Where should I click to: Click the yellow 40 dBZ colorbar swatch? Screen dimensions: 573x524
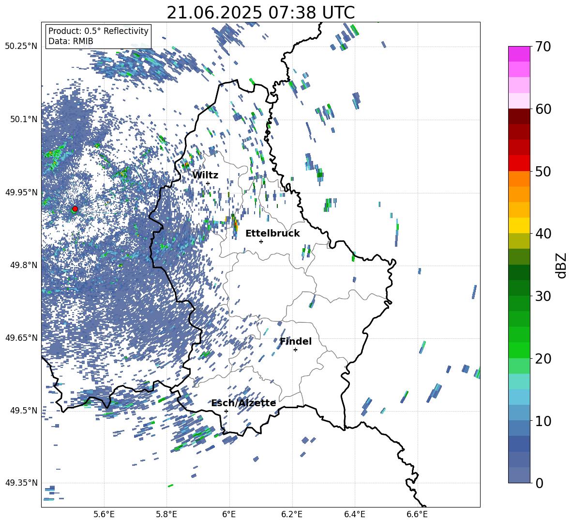(519, 225)
